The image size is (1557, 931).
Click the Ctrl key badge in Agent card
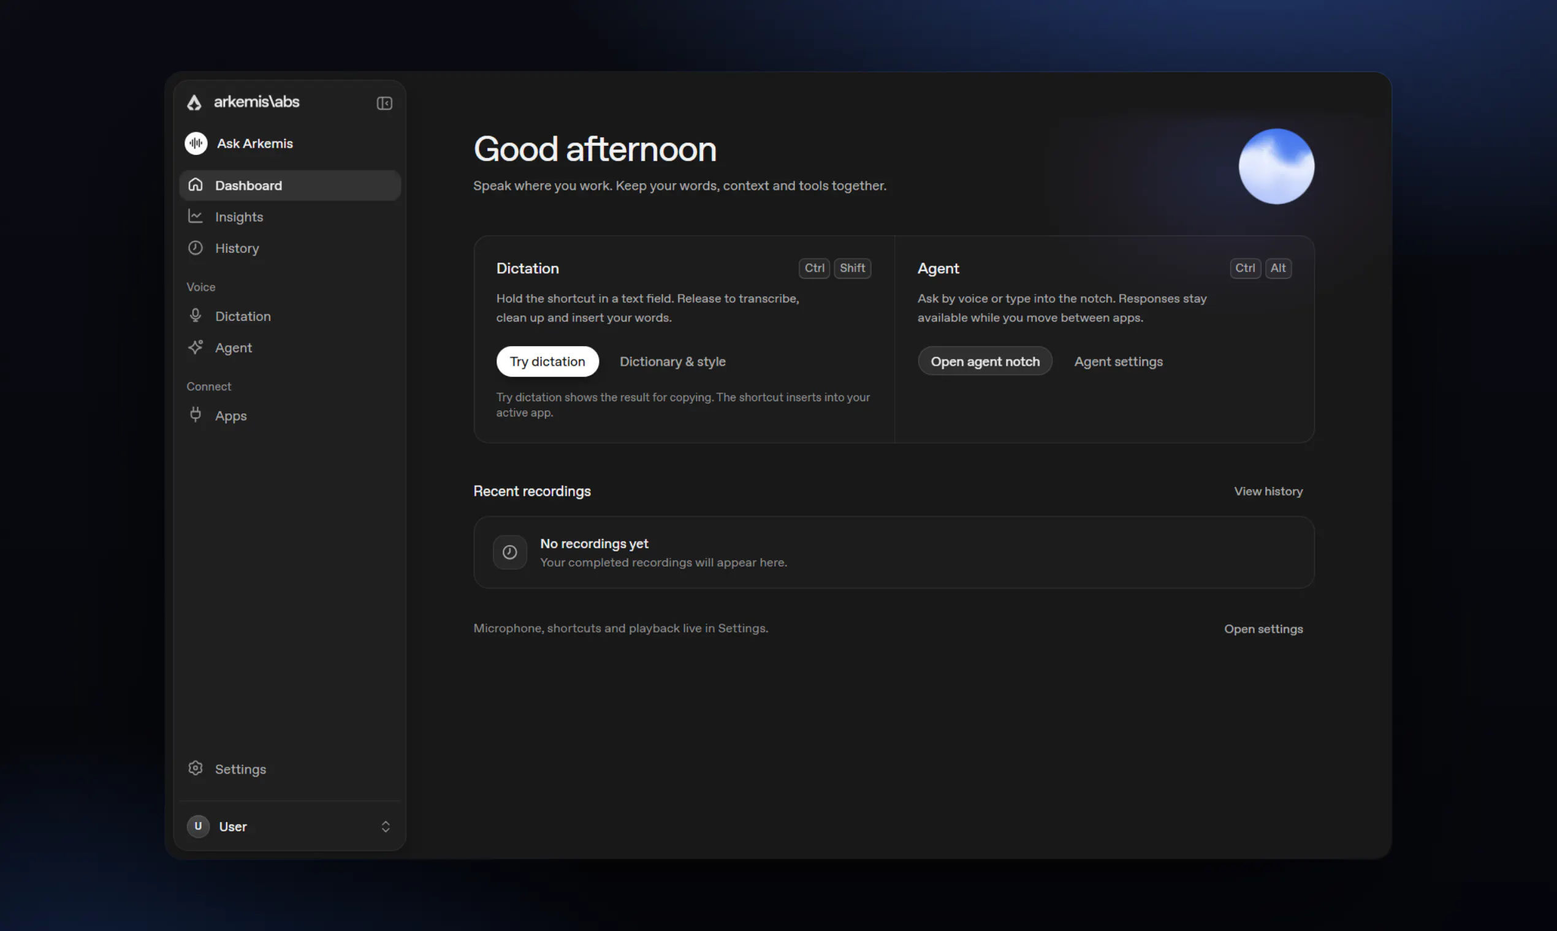1245,268
